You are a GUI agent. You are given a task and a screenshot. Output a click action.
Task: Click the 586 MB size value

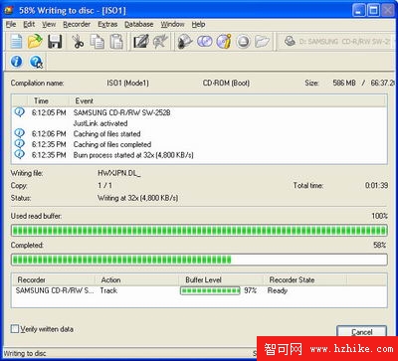(344, 83)
